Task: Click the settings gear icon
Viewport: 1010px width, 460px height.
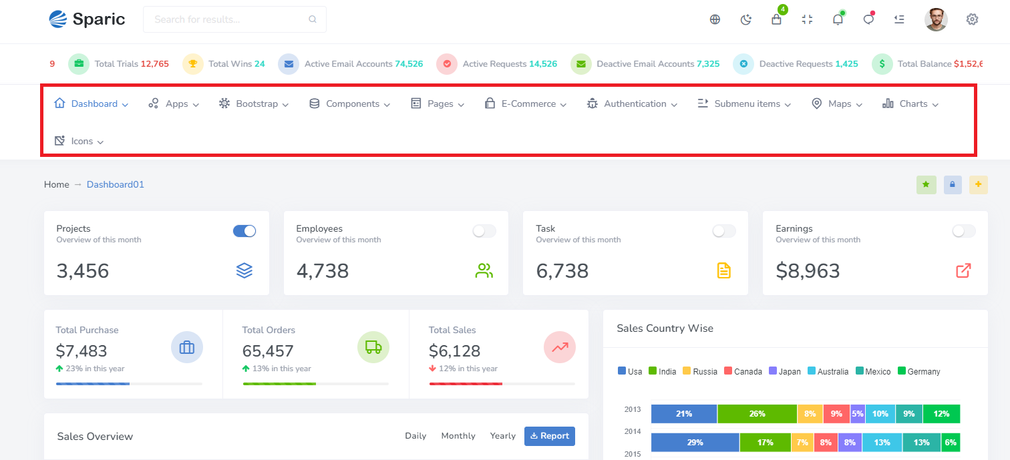Action: pyautogui.click(x=972, y=19)
